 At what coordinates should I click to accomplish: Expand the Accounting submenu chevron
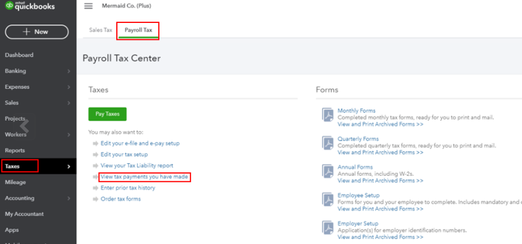[69, 198]
